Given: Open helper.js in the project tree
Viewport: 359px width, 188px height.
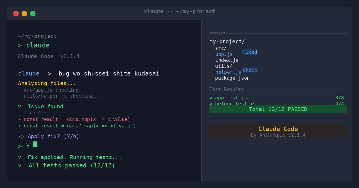Looking at the screenshot, I should 228,72.
